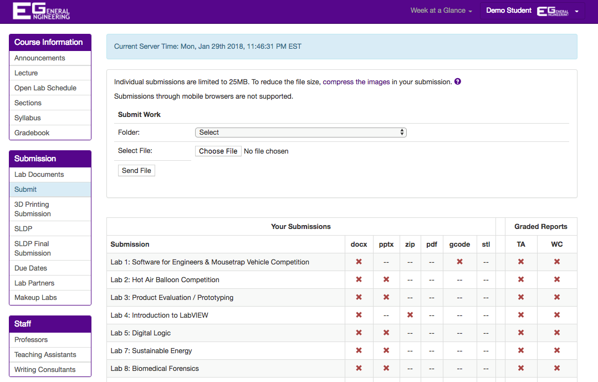Image resolution: width=598 pixels, height=382 pixels.
Task: Click the Send File button
Action: coord(136,171)
